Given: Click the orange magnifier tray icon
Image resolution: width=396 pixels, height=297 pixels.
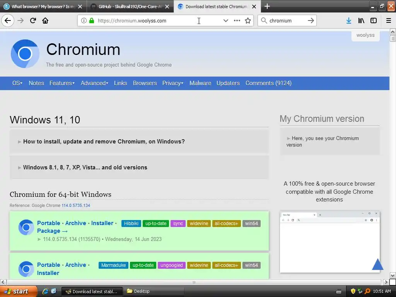Looking at the screenshot, I should 367,291.
